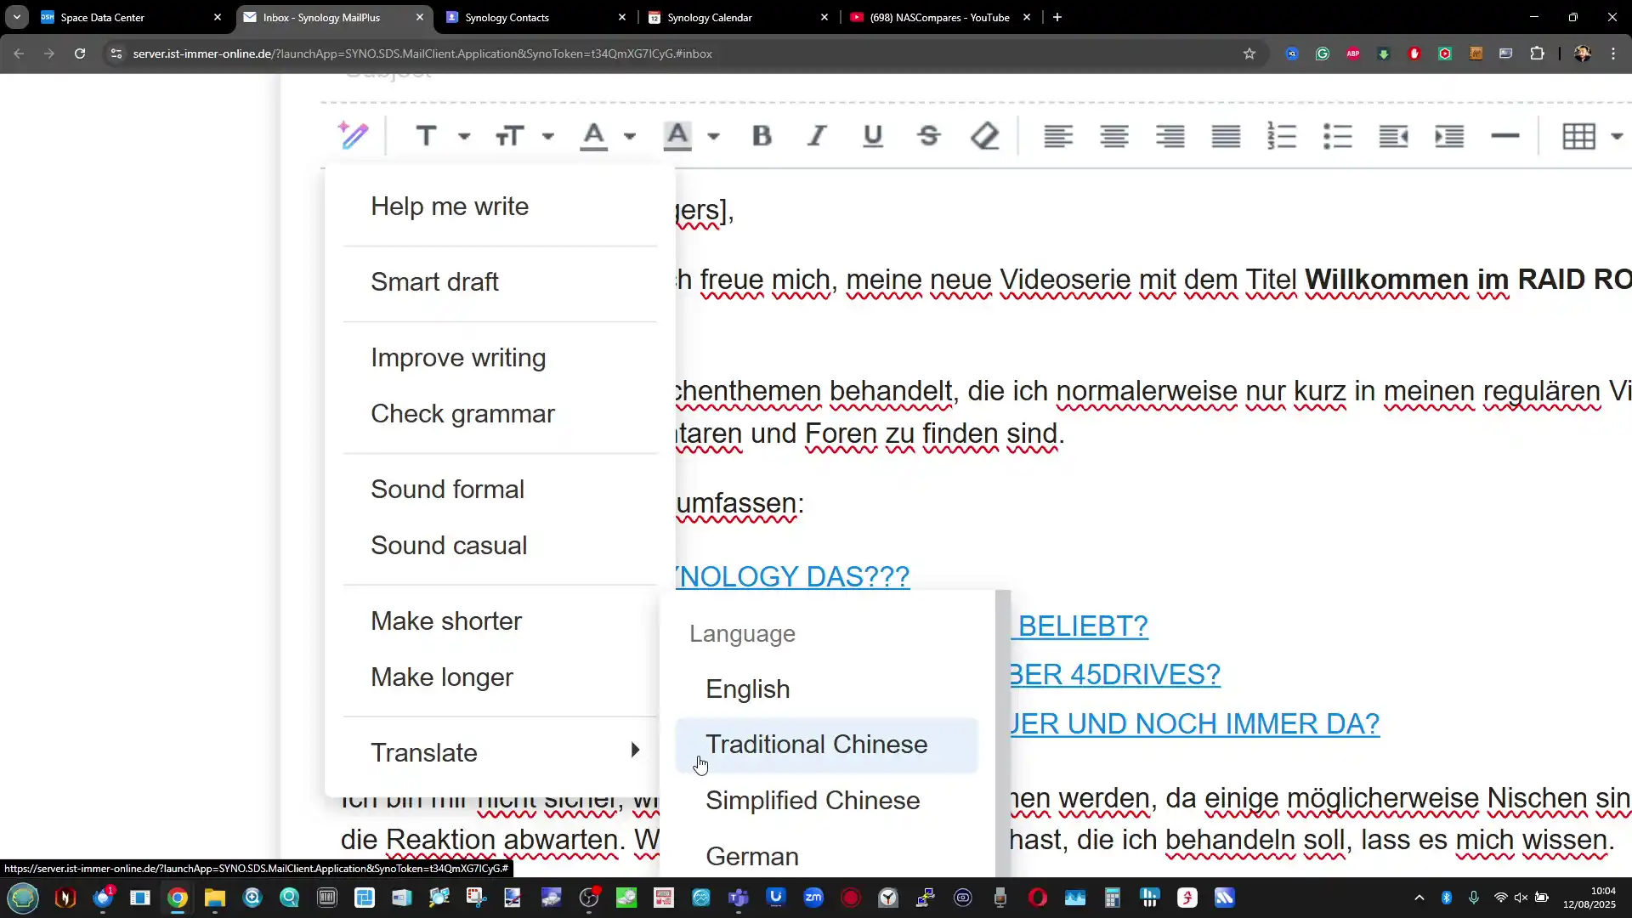Image resolution: width=1632 pixels, height=918 pixels.
Task: Switch to Synology Calendar tab
Action: tap(738, 17)
